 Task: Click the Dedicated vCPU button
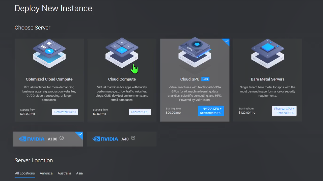coord(65,112)
